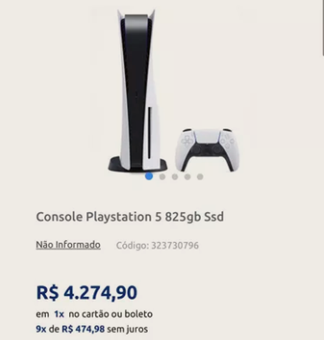The image size is (324, 340).
Task: Select the first blue carousel dot
Action: (x=149, y=176)
